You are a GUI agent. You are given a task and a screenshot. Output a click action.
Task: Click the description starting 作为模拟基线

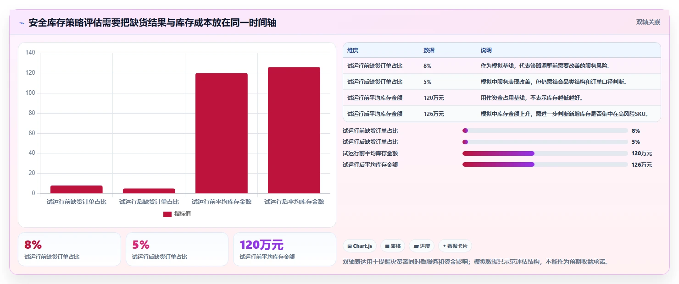point(545,66)
